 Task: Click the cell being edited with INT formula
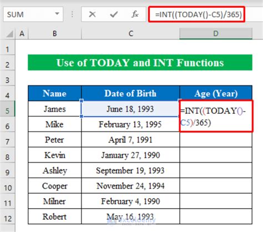[216, 116]
